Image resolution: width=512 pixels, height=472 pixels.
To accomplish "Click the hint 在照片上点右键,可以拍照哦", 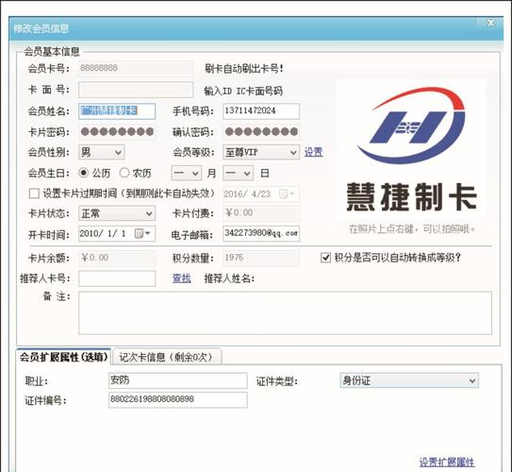I will [412, 228].
